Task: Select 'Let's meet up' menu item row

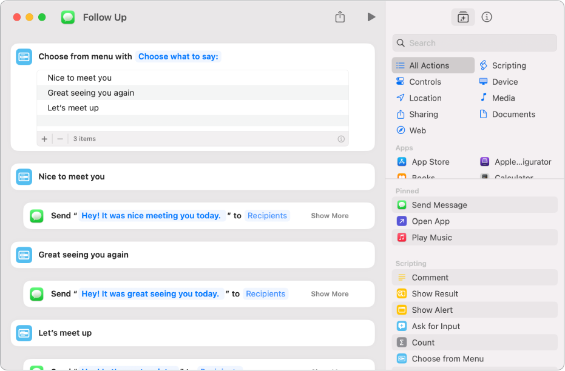Action: (x=193, y=107)
